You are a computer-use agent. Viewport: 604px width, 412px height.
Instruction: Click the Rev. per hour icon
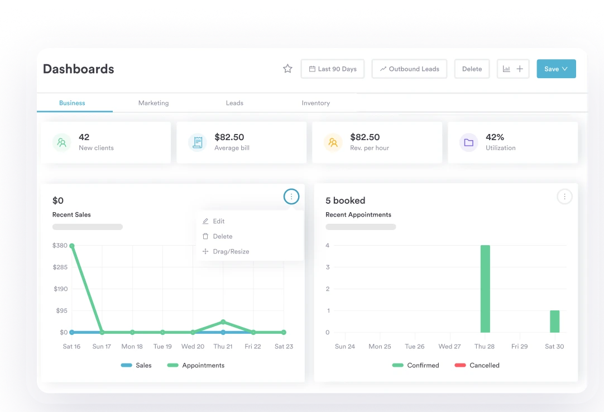click(x=333, y=142)
